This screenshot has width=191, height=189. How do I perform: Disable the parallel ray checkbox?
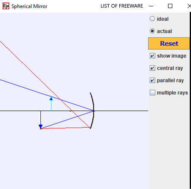(x=152, y=80)
